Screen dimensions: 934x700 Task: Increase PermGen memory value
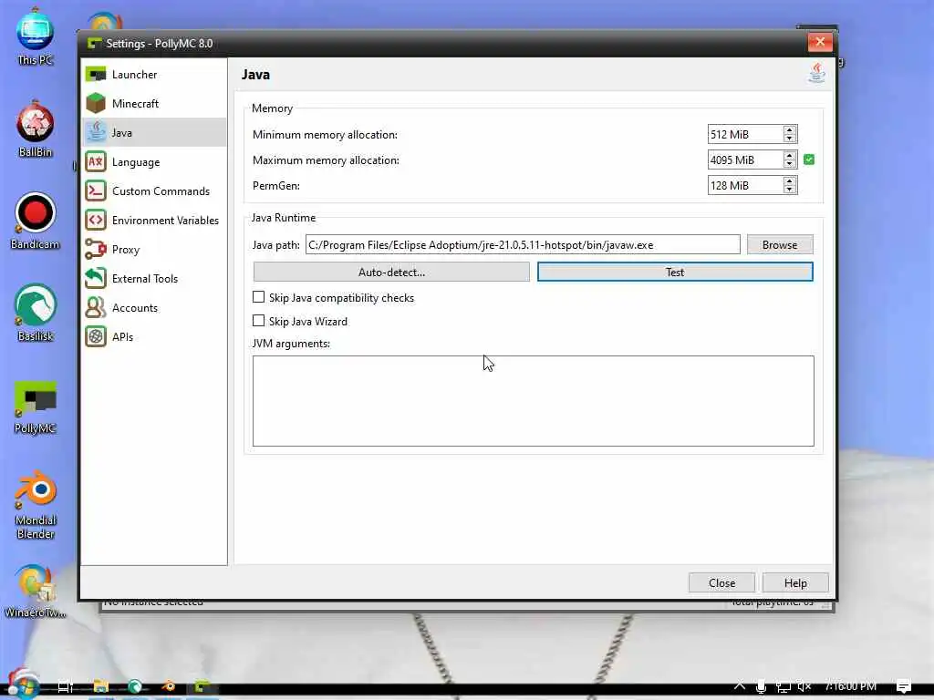[789, 181]
